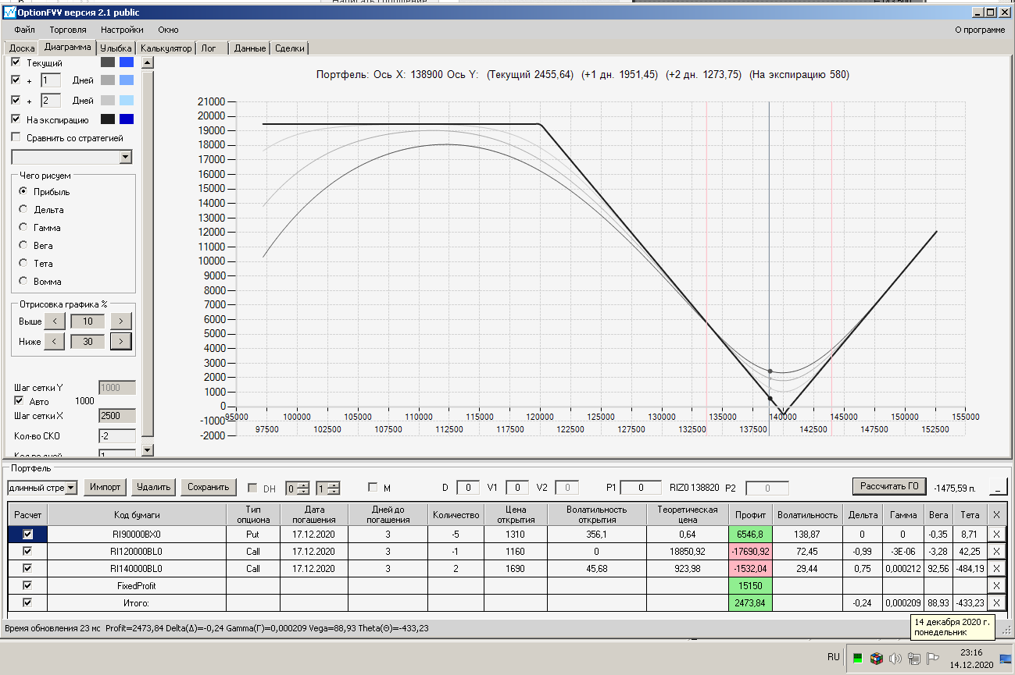Pick the blue swatch for Текущий line
Image resolution: width=1015 pixels, height=675 pixels.
click(x=127, y=62)
